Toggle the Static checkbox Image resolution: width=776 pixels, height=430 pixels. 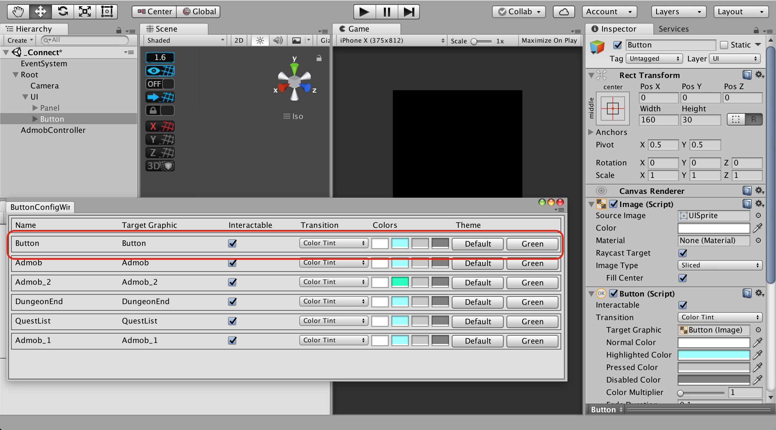pos(724,45)
